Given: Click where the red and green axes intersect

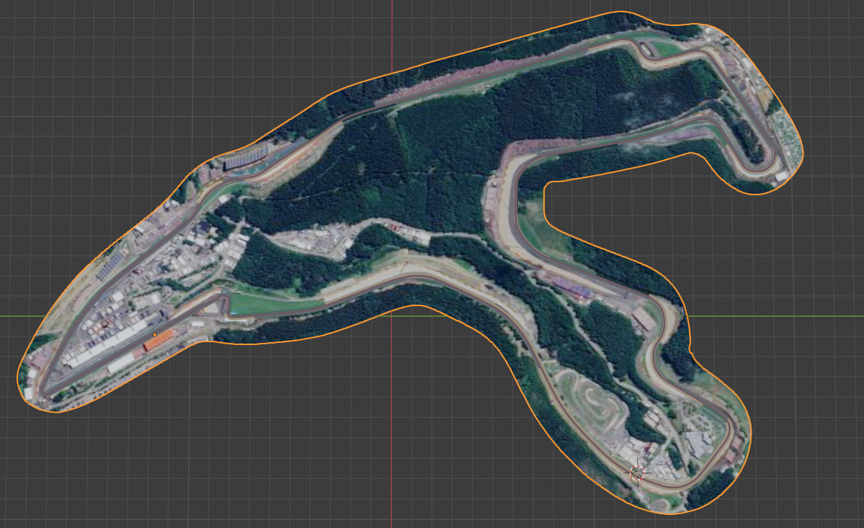Looking at the screenshot, I should click(392, 316).
